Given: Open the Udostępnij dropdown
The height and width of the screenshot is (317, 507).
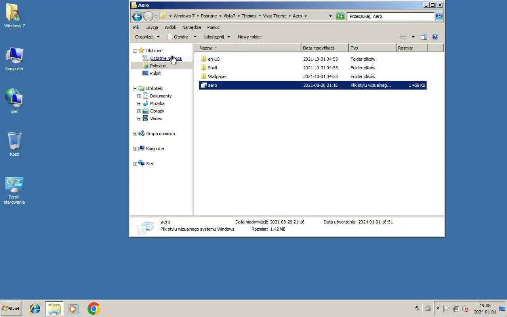Looking at the screenshot, I should (x=217, y=37).
